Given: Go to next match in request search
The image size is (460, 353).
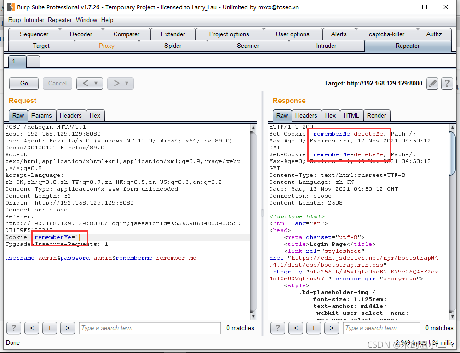Looking at the screenshot, I should 68,328.
